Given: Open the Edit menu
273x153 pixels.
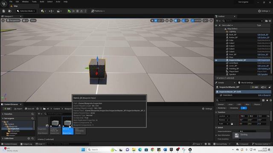Looking at the screenshot, I should pos(17,2).
